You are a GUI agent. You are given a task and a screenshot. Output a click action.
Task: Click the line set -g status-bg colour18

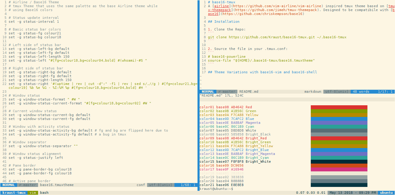pos(35,37)
